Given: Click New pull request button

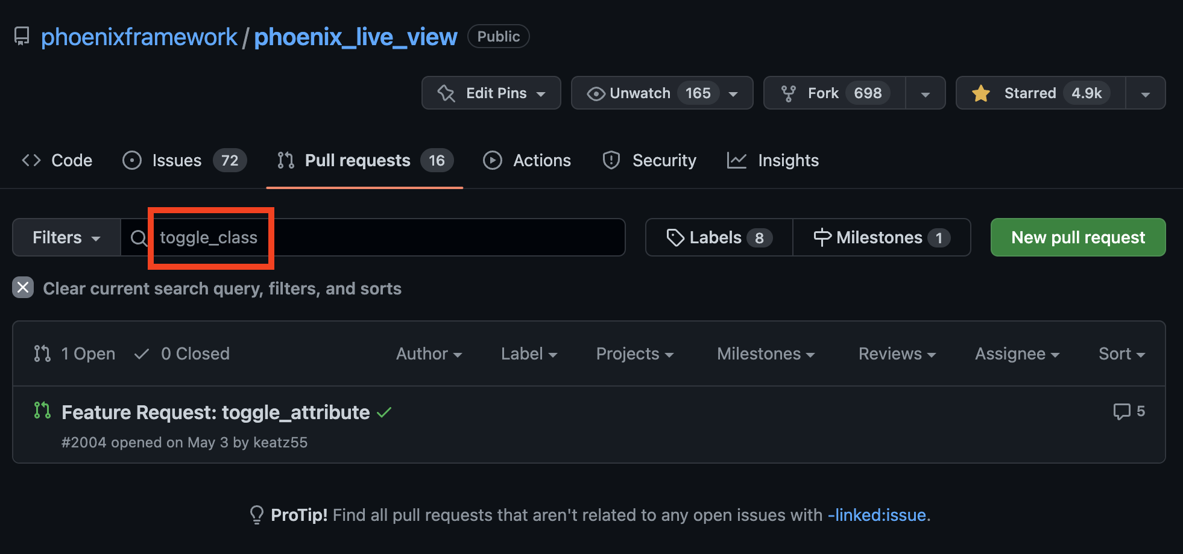Looking at the screenshot, I should (1078, 237).
